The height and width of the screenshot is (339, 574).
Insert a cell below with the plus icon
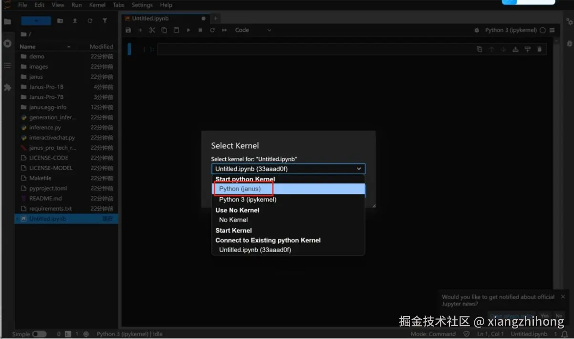tap(140, 30)
